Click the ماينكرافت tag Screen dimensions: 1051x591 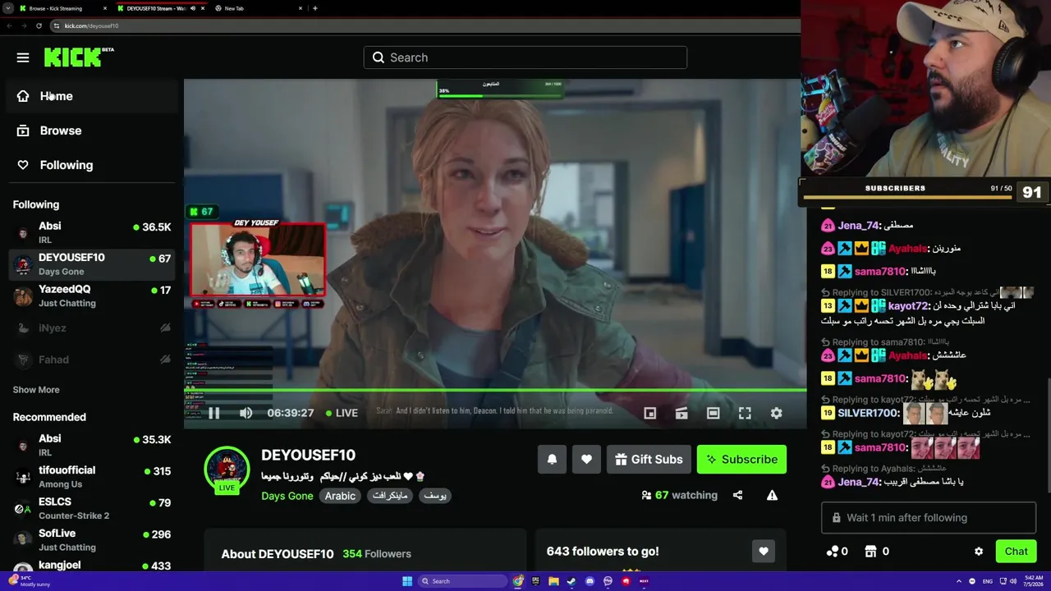click(390, 496)
